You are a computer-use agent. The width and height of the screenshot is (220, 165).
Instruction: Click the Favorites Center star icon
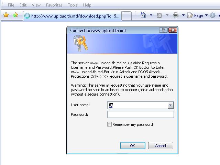(x=6, y=15)
